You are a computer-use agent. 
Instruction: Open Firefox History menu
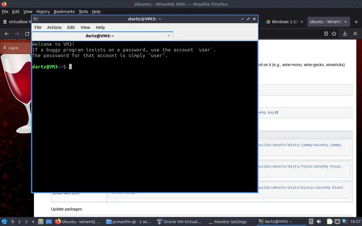click(x=43, y=12)
